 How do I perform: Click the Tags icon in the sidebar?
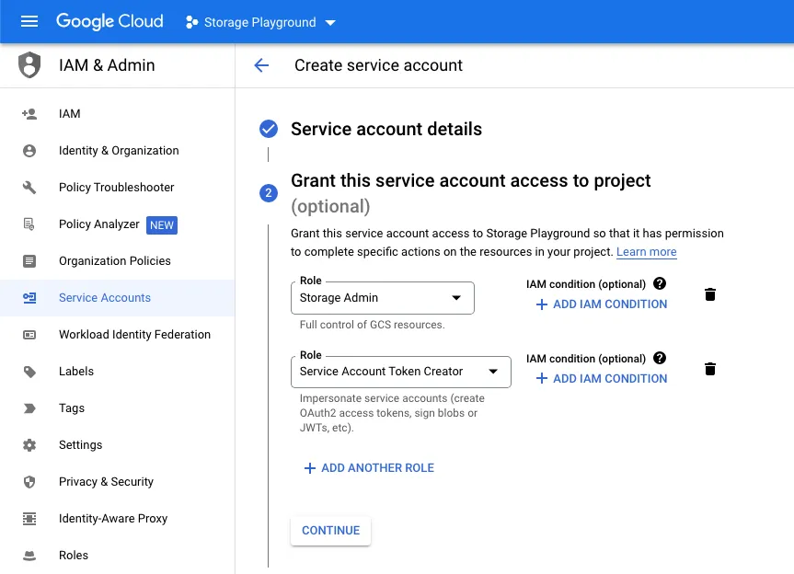tap(31, 408)
